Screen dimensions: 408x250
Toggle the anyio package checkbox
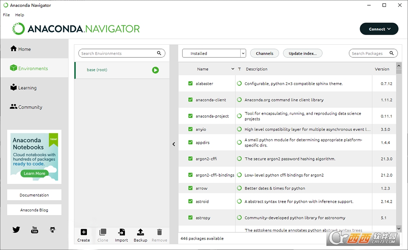pyautogui.click(x=191, y=129)
